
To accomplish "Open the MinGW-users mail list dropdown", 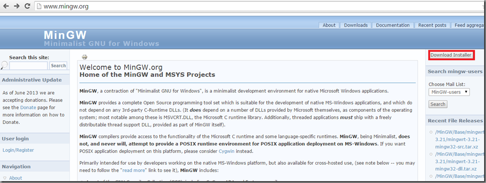I will click(x=449, y=92).
